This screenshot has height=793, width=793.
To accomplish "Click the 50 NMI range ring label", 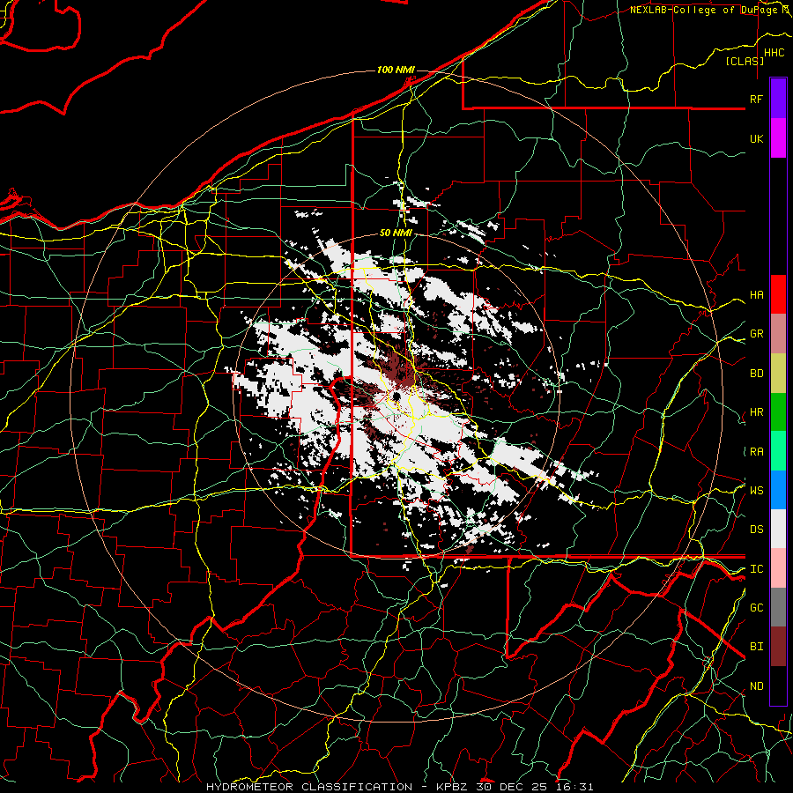I will [396, 233].
